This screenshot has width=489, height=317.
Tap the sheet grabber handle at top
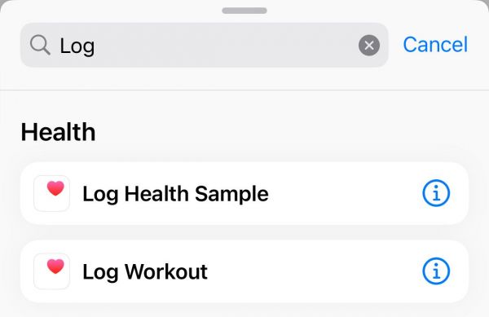pyautogui.click(x=244, y=11)
